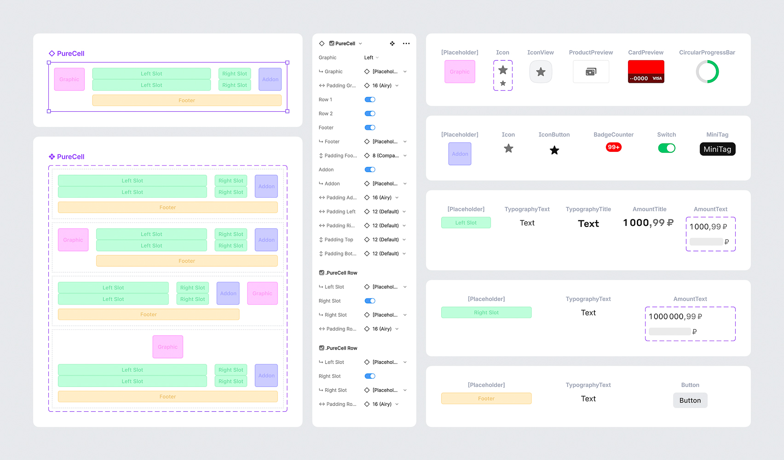The image size is (784, 460).
Task: Click the large star in the dashed Icon variants box
Action: 503,70
